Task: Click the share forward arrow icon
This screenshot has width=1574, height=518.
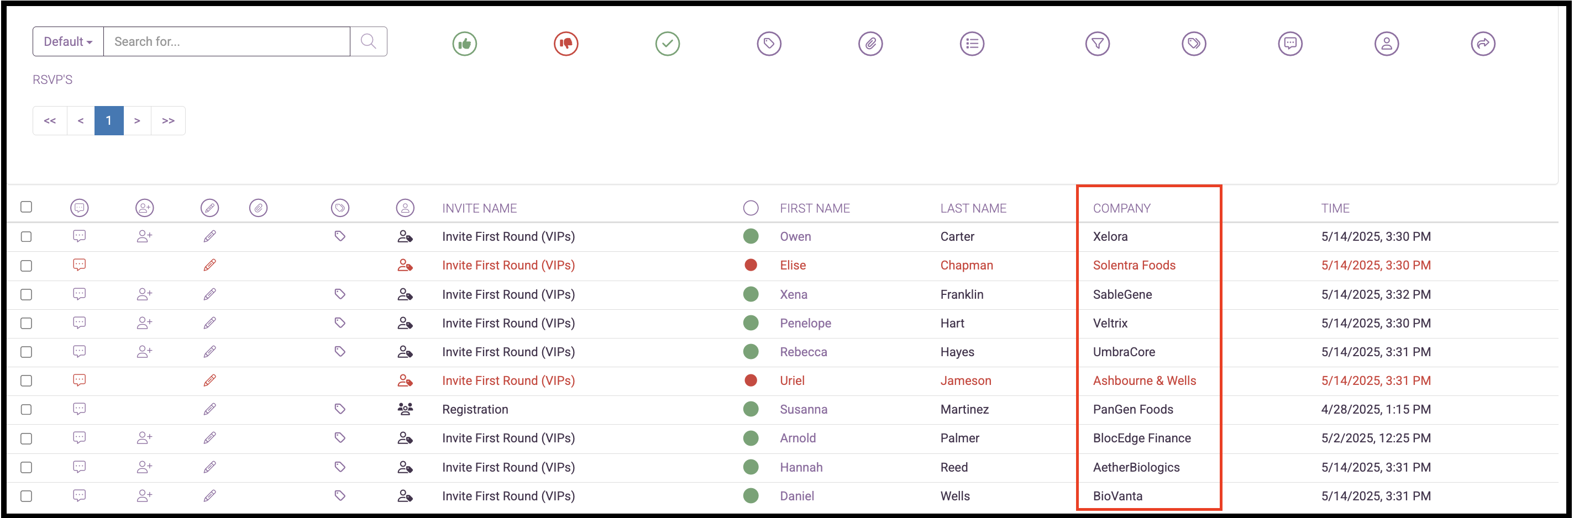Action: [1482, 44]
